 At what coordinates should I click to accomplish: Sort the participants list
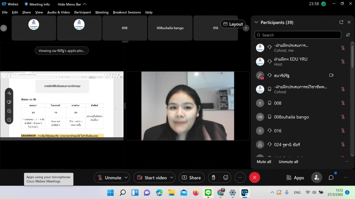pyautogui.click(x=348, y=35)
